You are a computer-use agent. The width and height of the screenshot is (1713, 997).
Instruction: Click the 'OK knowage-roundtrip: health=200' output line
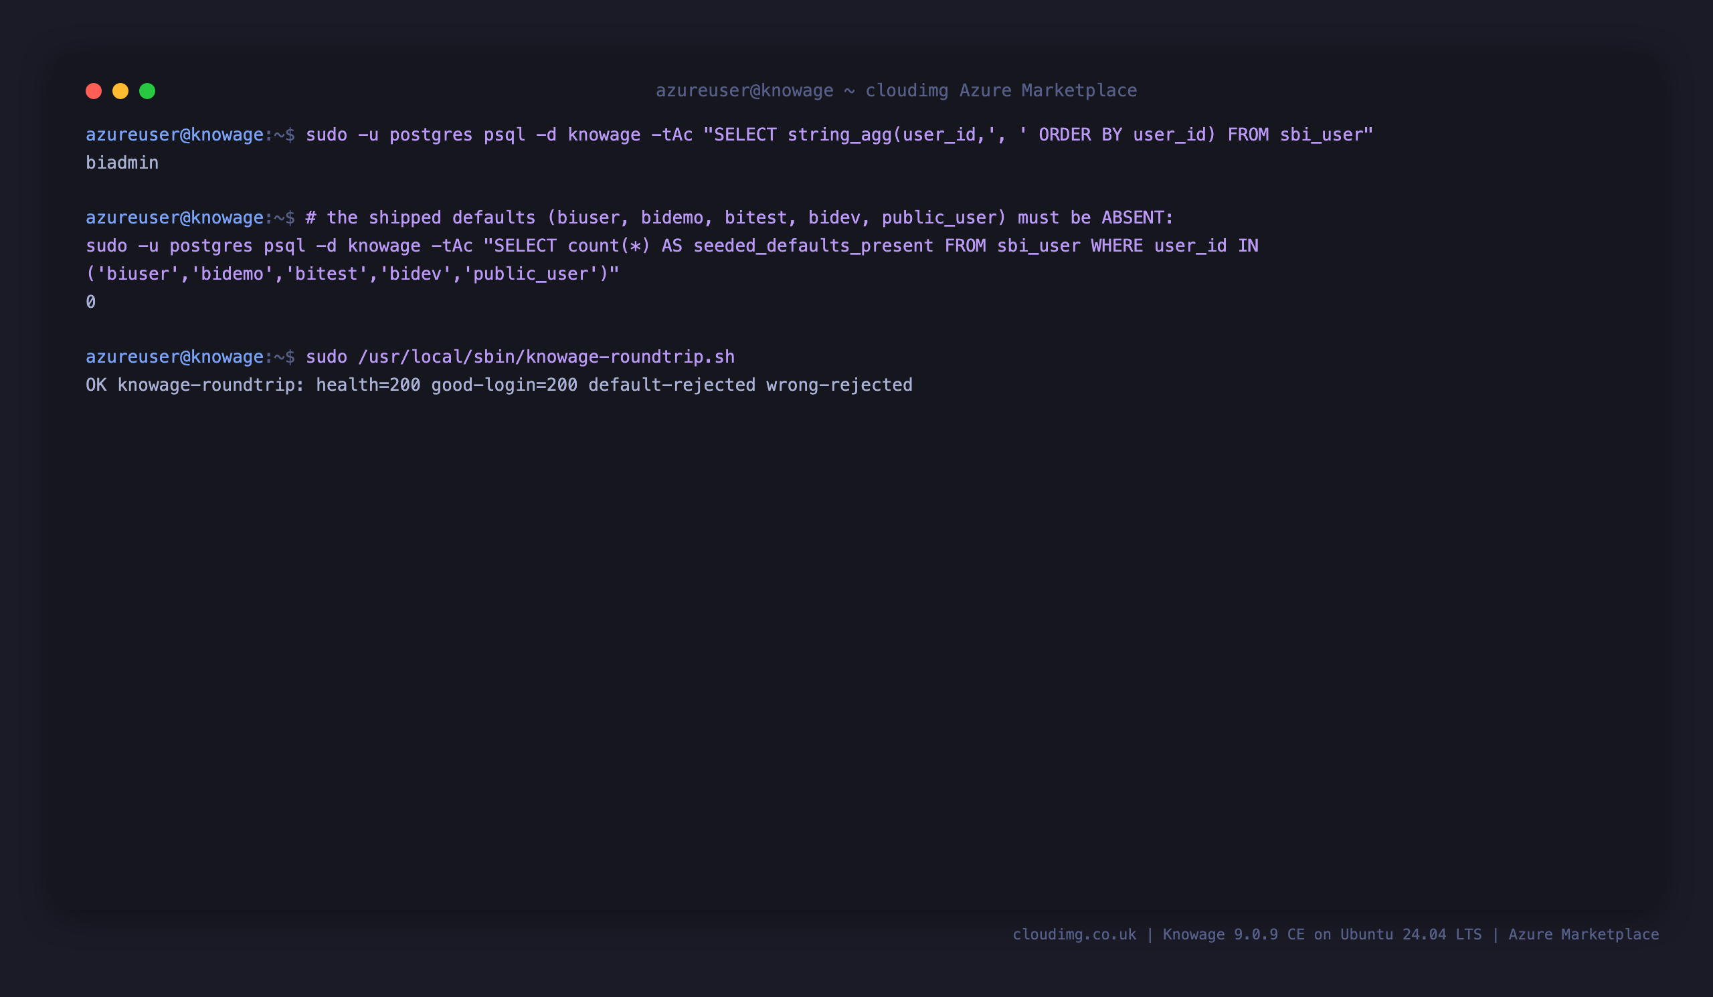click(499, 385)
